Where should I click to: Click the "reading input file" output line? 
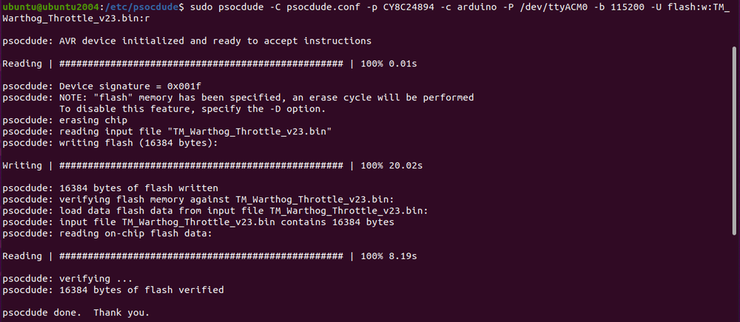(x=166, y=131)
